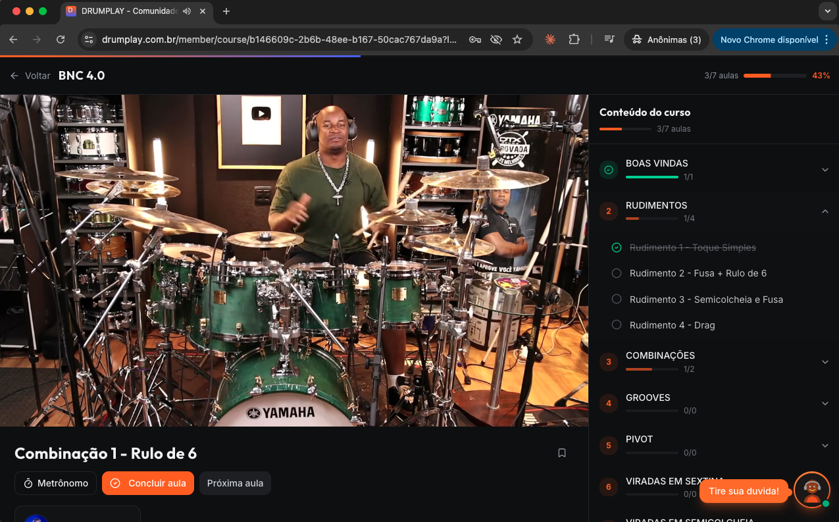Viewport: 839px width, 522px height.
Task: Click the number 2 badge for RUDIMENTOS
Action: point(609,211)
